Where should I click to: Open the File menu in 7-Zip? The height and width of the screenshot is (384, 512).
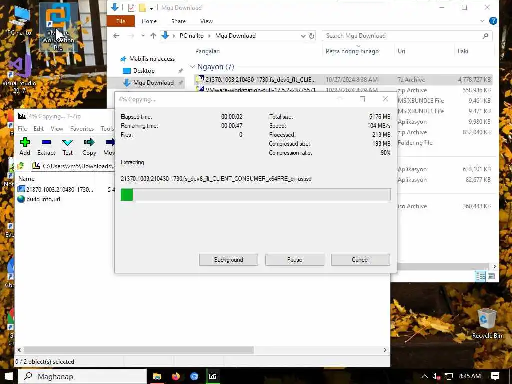pos(22,128)
